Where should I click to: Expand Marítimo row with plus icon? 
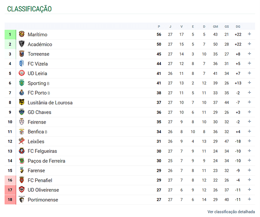point(249,34)
